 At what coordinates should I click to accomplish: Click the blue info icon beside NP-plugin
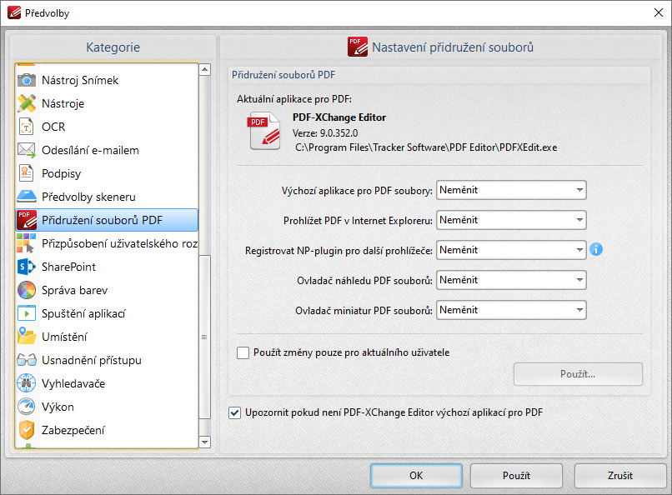coord(596,249)
